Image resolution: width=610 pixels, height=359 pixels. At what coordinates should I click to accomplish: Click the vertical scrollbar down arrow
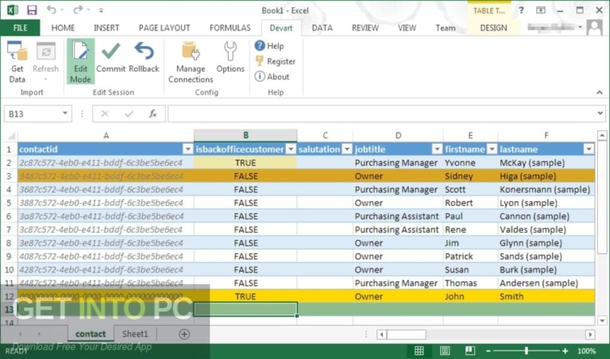(x=602, y=321)
